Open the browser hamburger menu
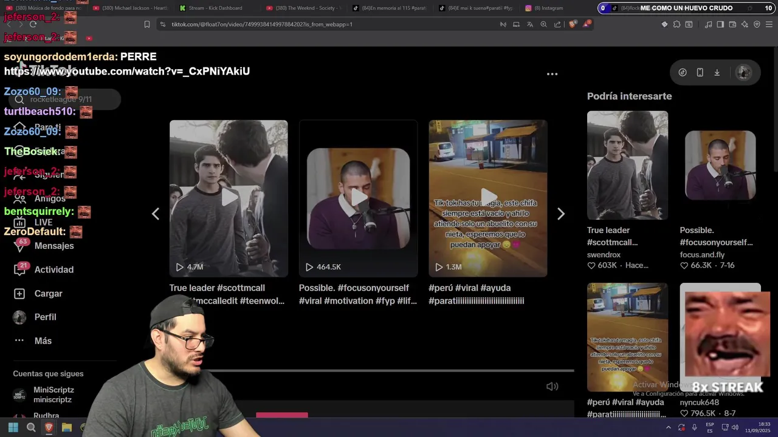The image size is (778, 437). coord(769,24)
